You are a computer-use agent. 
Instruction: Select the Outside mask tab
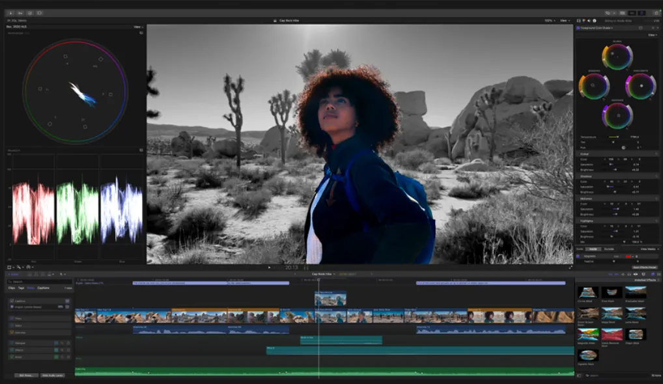pos(609,249)
